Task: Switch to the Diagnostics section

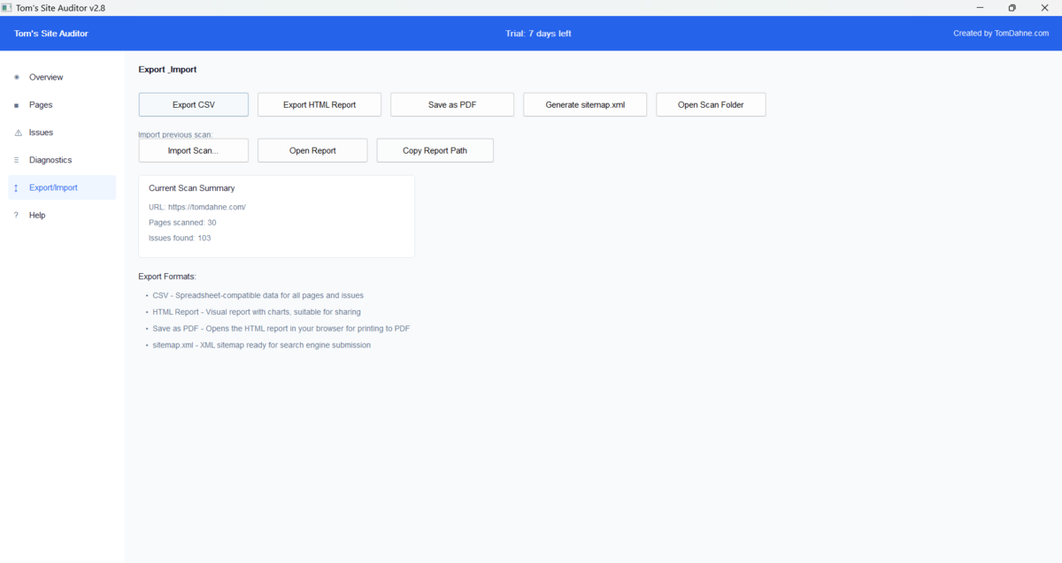Action: click(50, 159)
